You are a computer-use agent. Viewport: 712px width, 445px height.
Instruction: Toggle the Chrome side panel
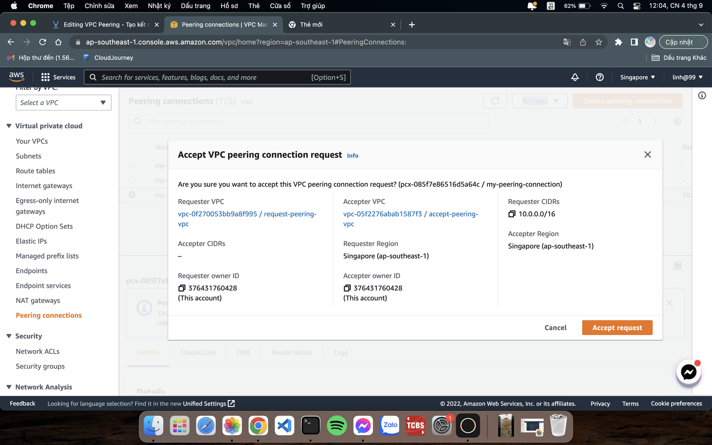coord(634,42)
